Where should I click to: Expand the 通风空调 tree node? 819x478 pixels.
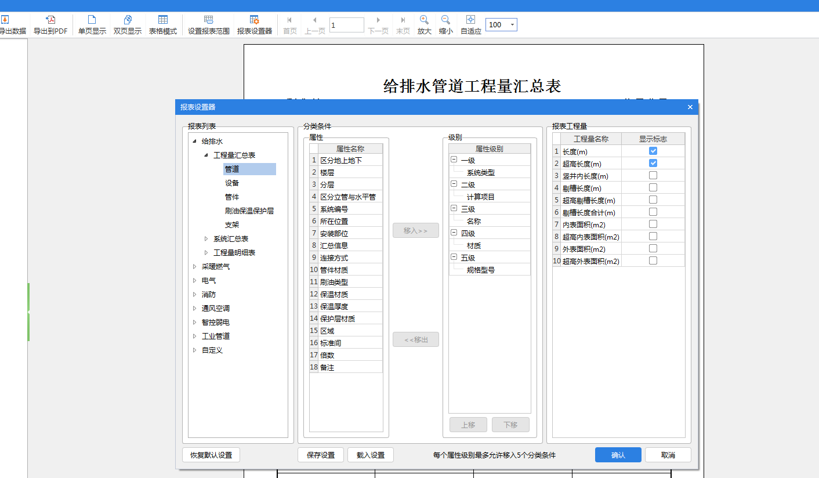[x=194, y=308]
